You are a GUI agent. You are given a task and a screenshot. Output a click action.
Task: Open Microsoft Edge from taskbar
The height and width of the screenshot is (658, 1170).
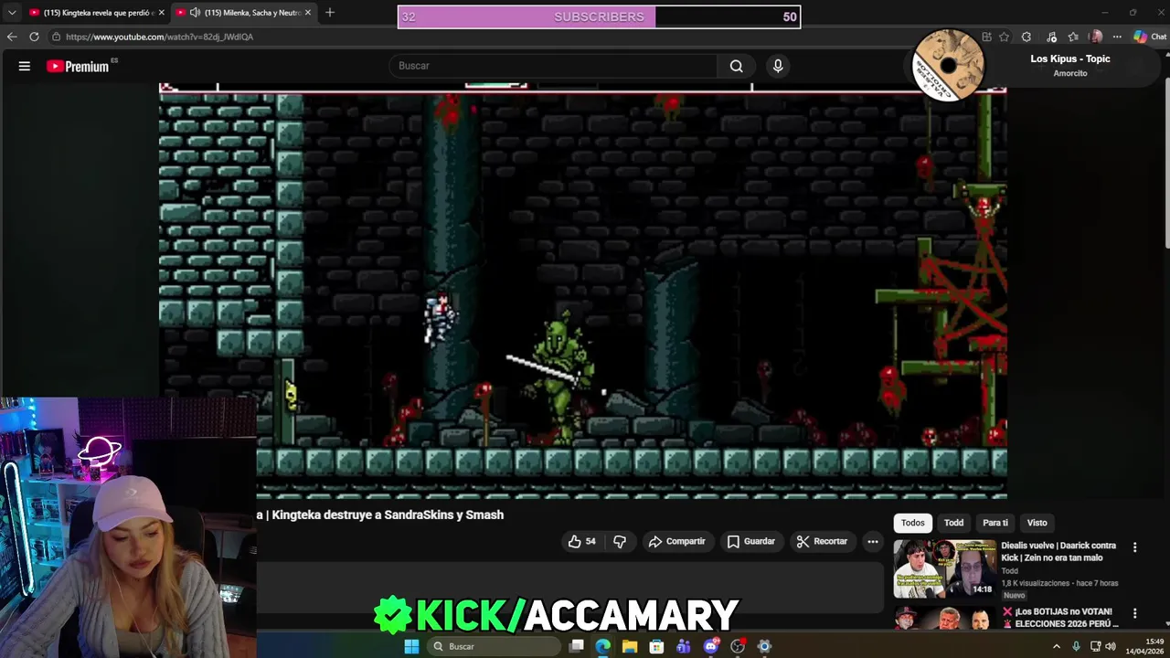(603, 646)
